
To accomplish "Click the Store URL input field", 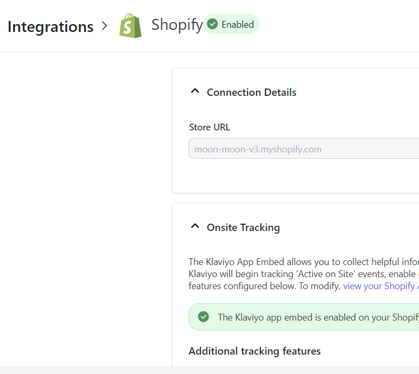I will click(304, 149).
